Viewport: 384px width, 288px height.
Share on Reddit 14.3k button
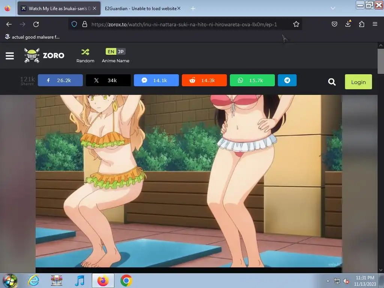pyautogui.click(x=204, y=80)
